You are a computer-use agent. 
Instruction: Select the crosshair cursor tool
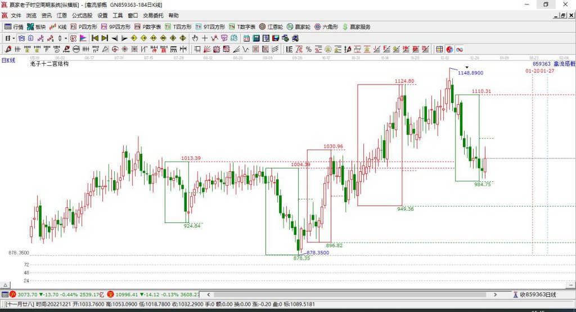(205, 38)
